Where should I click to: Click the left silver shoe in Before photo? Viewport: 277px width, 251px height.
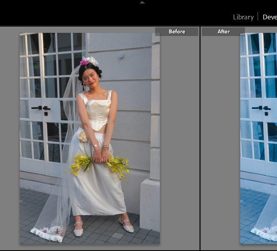tap(78, 230)
